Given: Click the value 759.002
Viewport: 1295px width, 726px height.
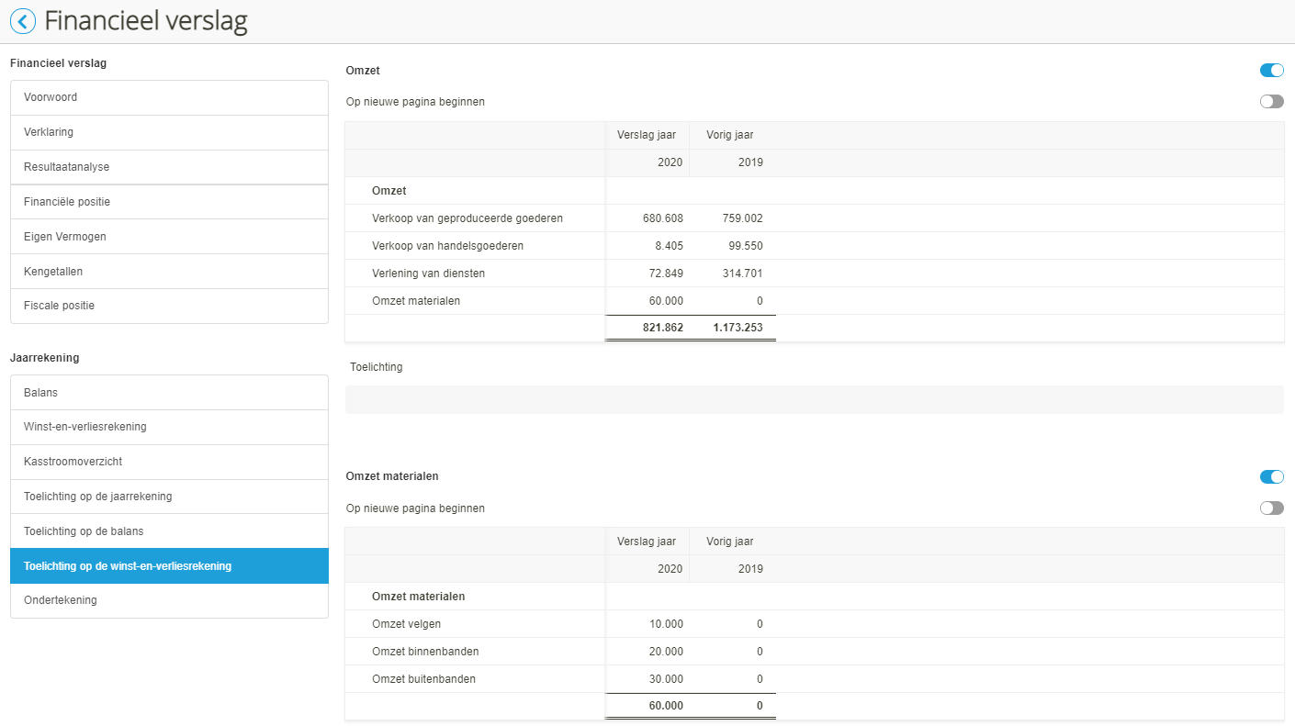Looking at the screenshot, I should tap(742, 218).
